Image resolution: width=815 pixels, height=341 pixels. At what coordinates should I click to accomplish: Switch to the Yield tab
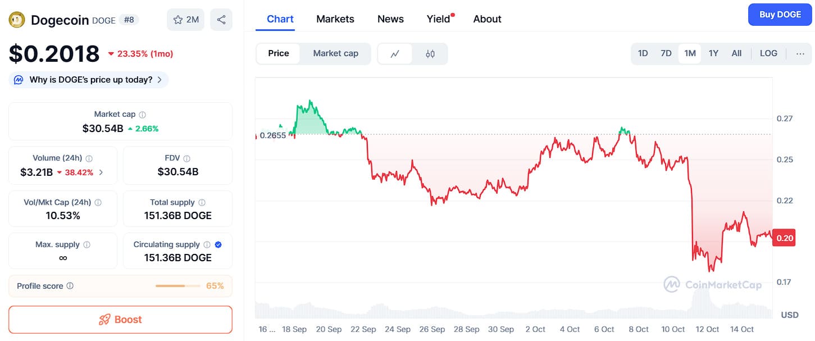439,19
